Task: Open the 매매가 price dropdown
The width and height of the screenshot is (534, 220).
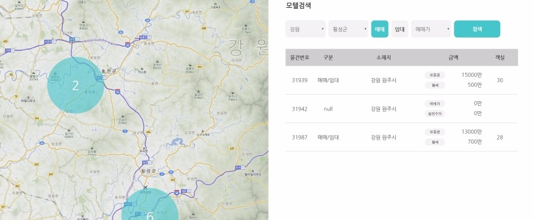Action: pos(431,29)
